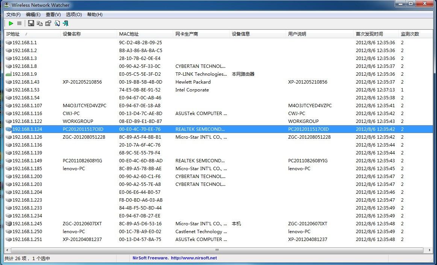
Task: Stop scanning with the grey stop icon
Action: (x=19, y=23)
